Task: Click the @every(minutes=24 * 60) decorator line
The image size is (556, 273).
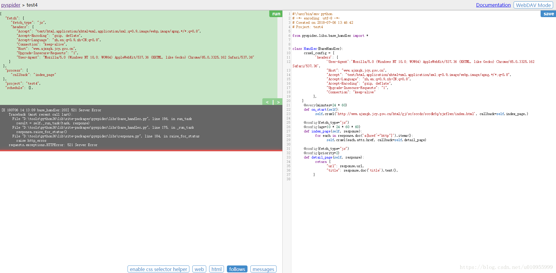Action: pos(325,105)
